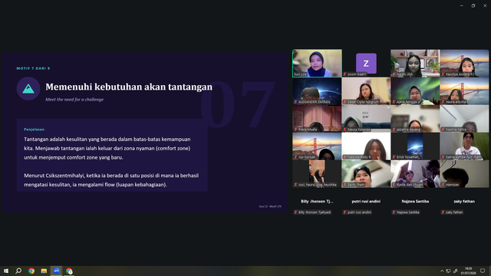Image resolution: width=491 pixels, height=276 pixels.
Task: Click paragraph starting 'Tantangan adalah kesulitan'
Action: [x=107, y=148]
